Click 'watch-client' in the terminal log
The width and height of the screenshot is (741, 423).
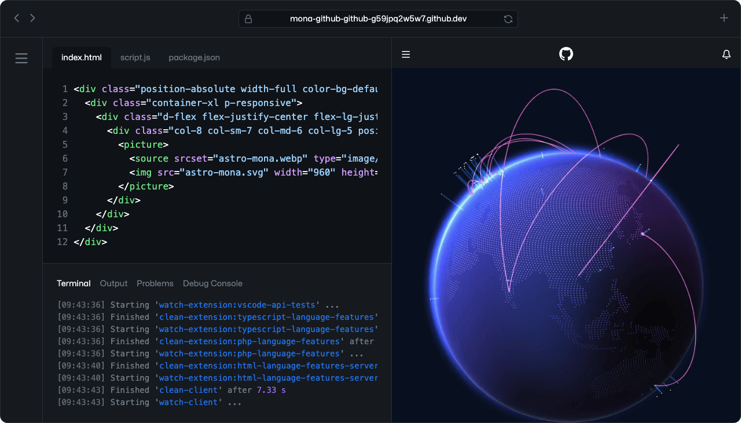pyautogui.click(x=188, y=402)
